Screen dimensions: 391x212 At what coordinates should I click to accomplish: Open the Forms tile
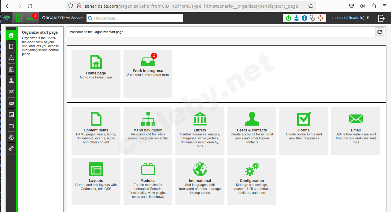click(x=304, y=131)
